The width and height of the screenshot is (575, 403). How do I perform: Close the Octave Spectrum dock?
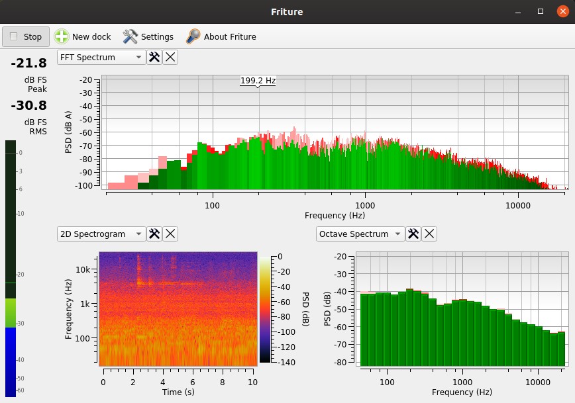pyautogui.click(x=429, y=234)
